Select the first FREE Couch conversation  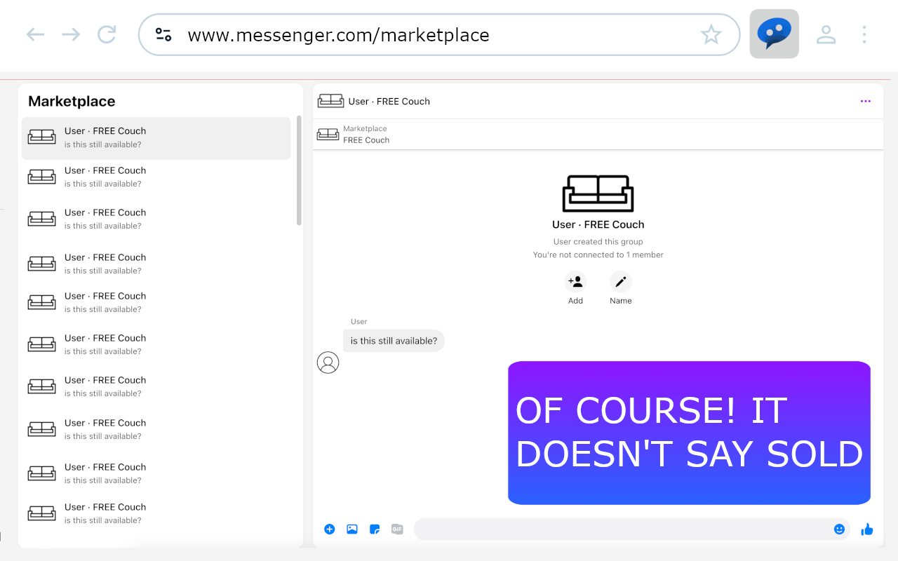(156, 137)
